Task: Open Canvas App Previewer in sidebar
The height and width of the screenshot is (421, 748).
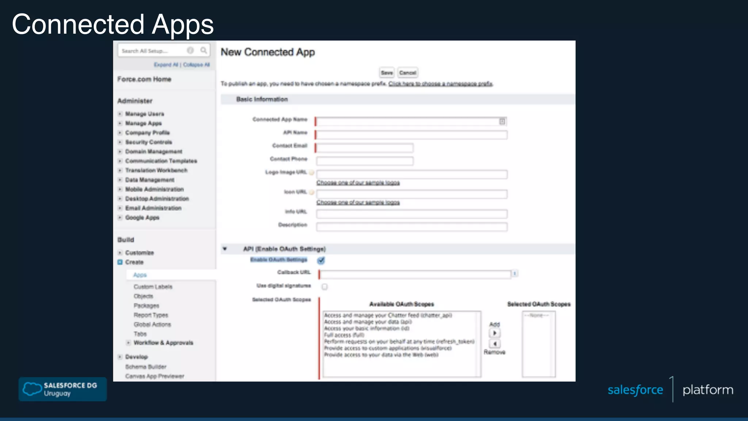Action: coord(155,376)
